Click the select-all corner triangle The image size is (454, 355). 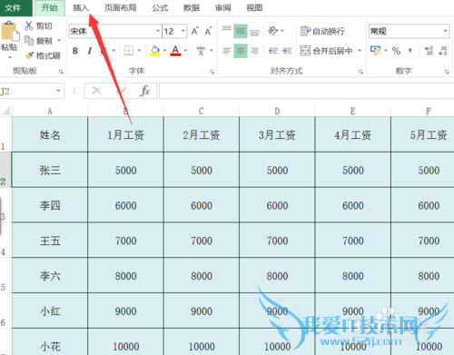point(6,111)
